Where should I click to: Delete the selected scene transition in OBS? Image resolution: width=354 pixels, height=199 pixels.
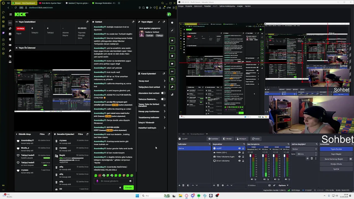coord(312,159)
